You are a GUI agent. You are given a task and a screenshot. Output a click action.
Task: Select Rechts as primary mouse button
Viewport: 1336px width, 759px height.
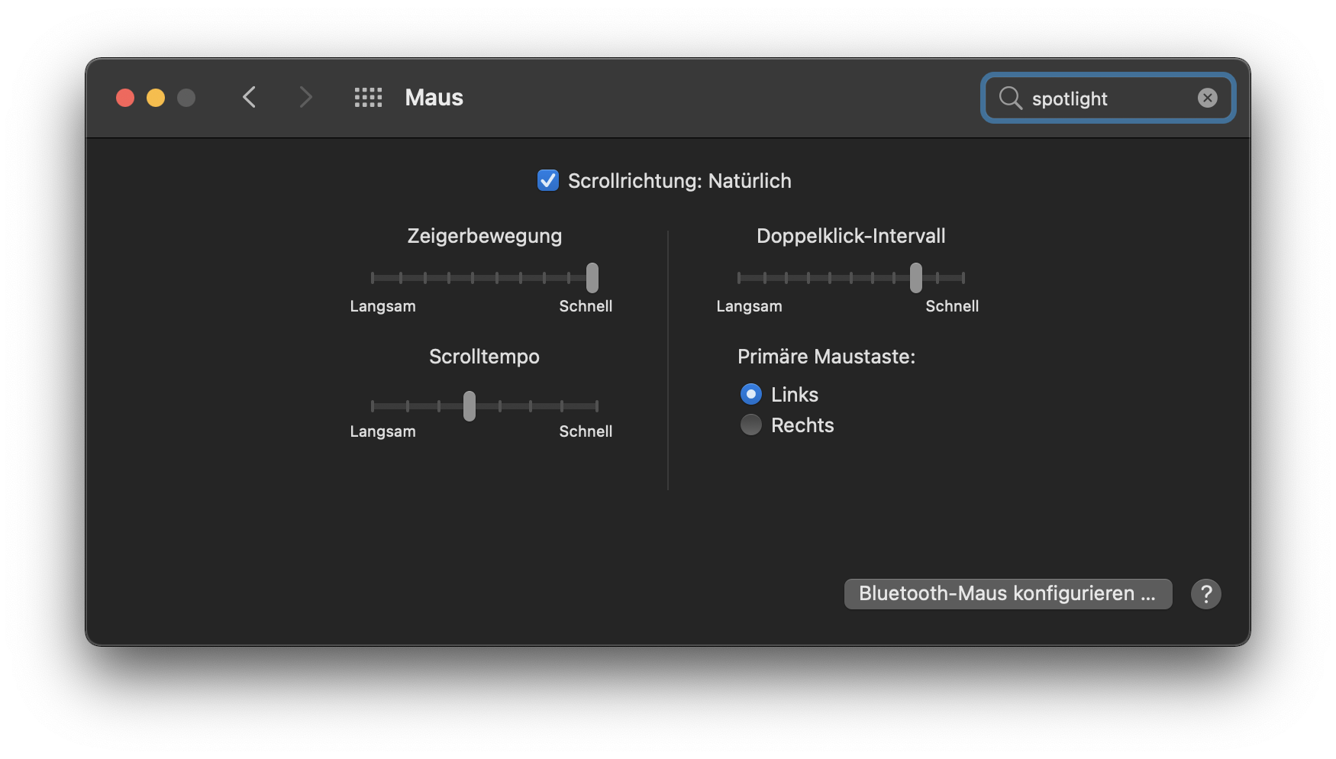tap(751, 425)
